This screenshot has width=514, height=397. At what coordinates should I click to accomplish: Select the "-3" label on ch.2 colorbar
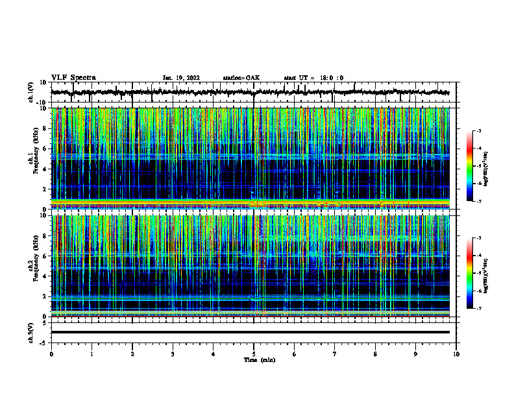(x=478, y=238)
